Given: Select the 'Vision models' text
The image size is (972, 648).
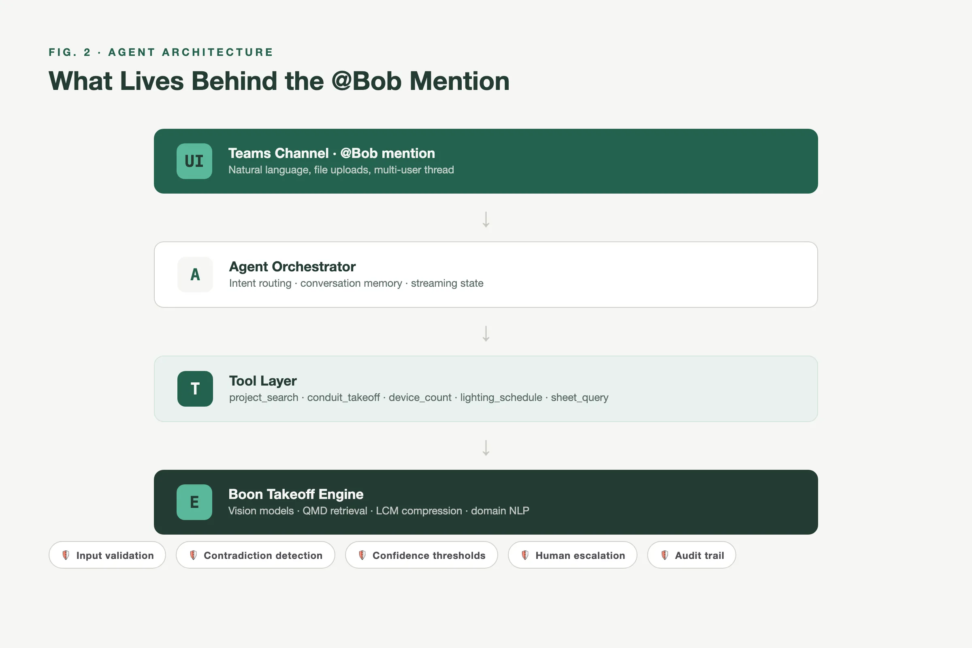Looking at the screenshot, I should [x=261, y=511].
